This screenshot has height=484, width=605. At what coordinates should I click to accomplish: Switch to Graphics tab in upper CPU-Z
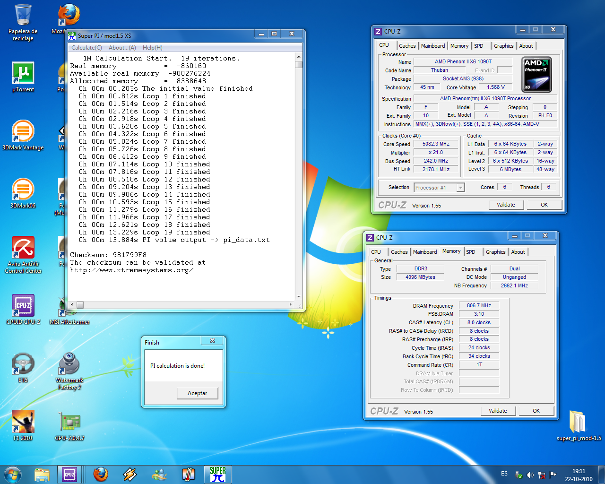tap(503, 46)
